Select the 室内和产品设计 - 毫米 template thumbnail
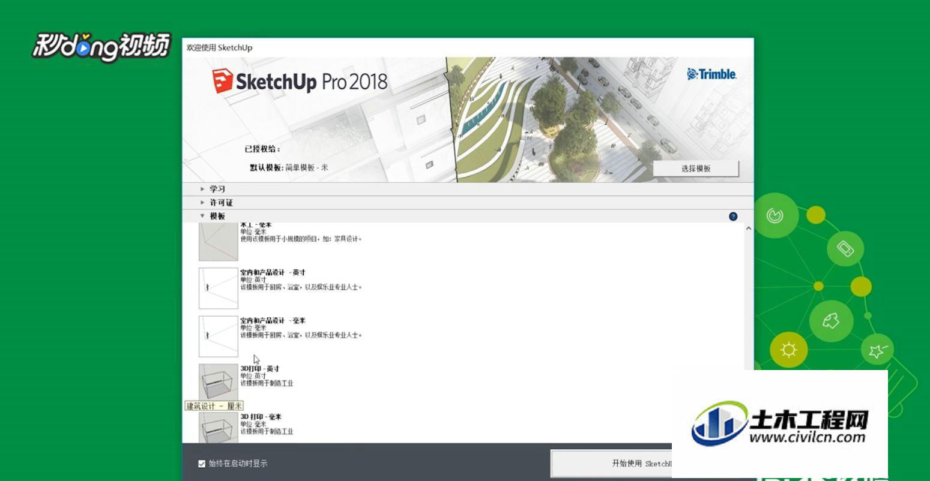930x481 pixels. pos(219,336)
